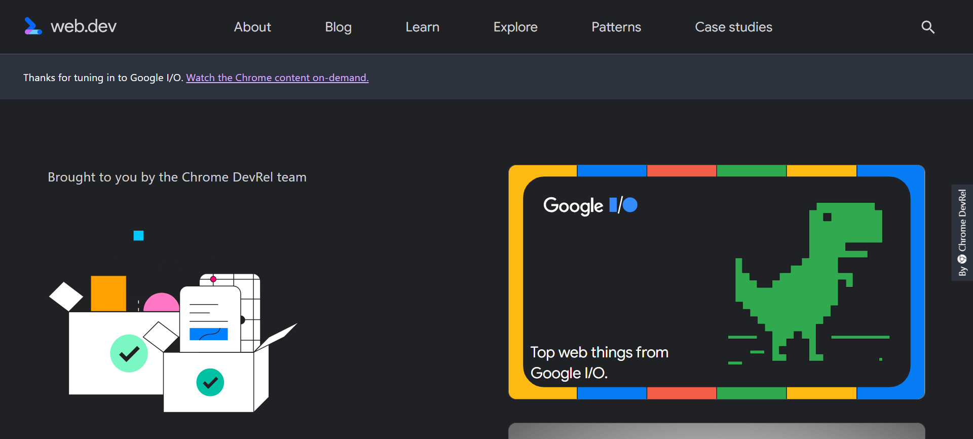Image resolution: width=973 pixels, height=439 pixels.
Task: Click the web.dev home text link
Action: point(84,26)
